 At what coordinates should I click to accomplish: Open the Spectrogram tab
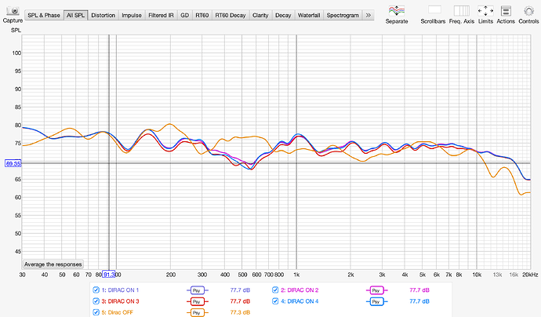(x=343, y=15)
